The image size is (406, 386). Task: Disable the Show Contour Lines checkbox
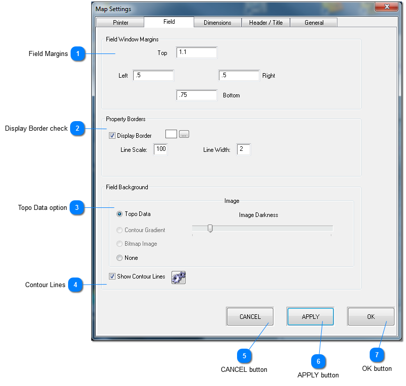click(112, 277)
